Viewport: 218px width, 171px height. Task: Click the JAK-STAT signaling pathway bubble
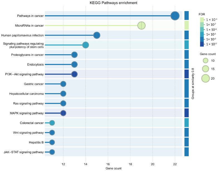[x=52, y=152]
